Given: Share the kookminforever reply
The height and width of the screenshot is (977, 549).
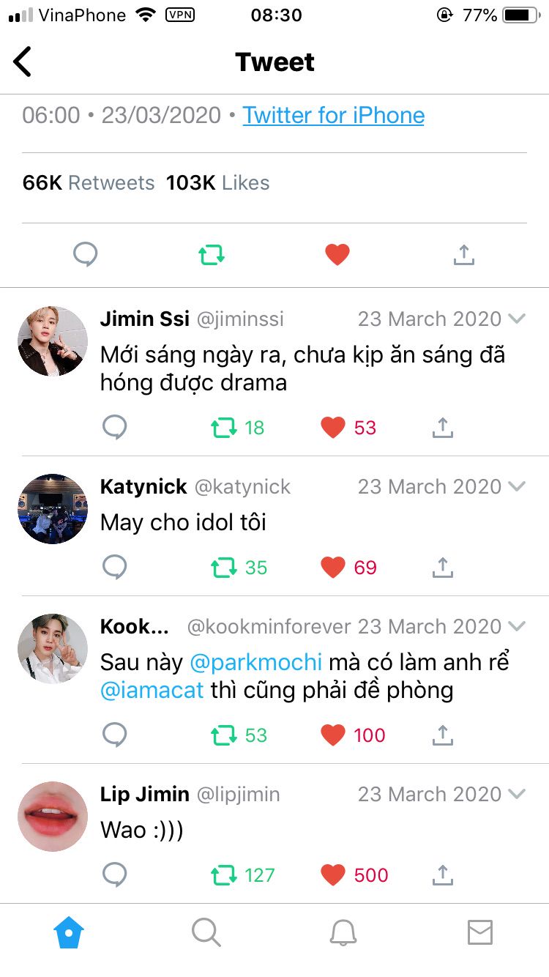Looking at the screenshot, I should 442,735.
